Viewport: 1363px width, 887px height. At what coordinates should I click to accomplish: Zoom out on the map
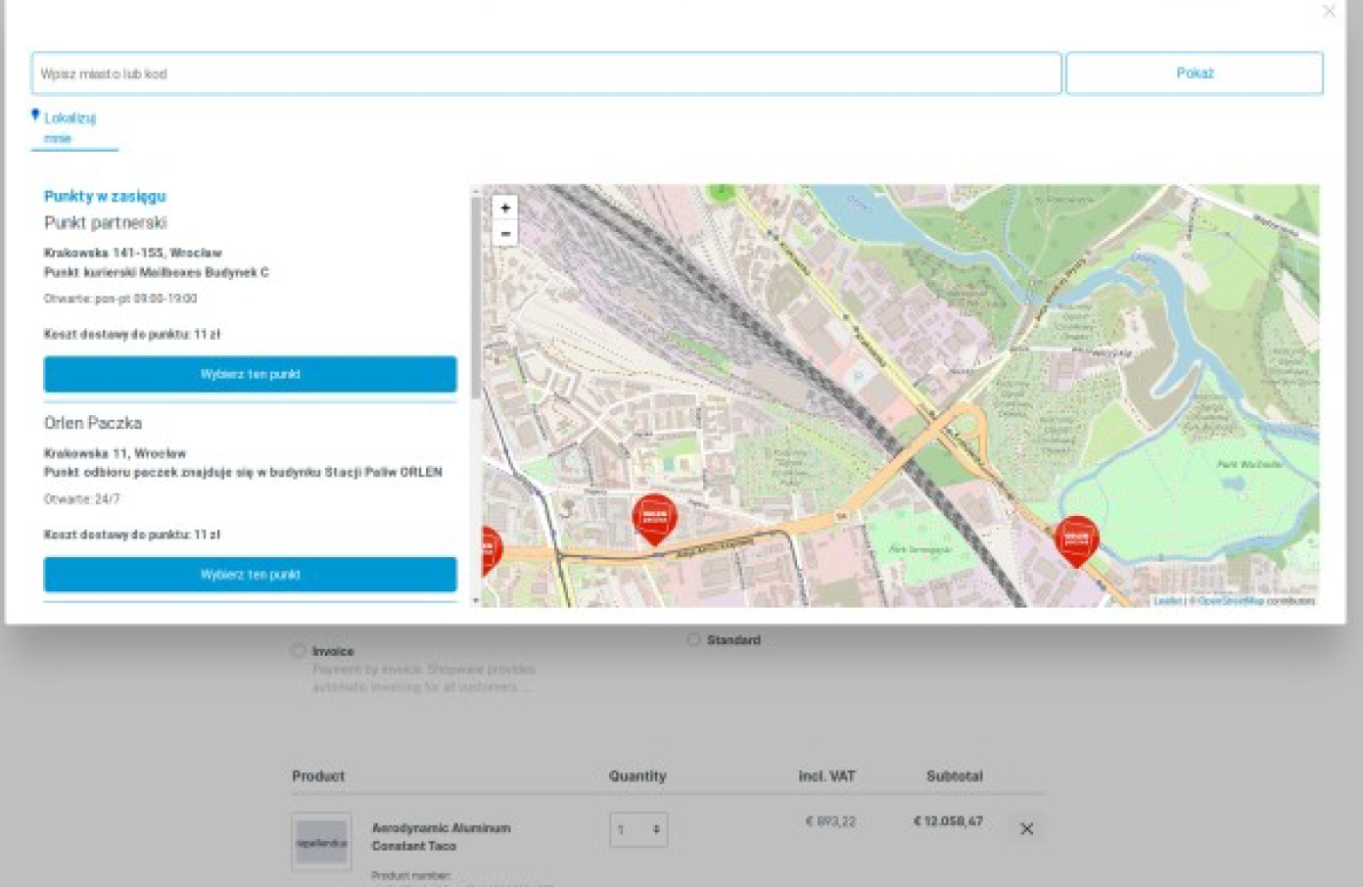click(x=505, y=234)
